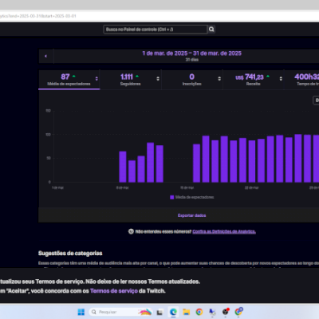
Task: Click the browser address bar URL
Action: [38, 16]
